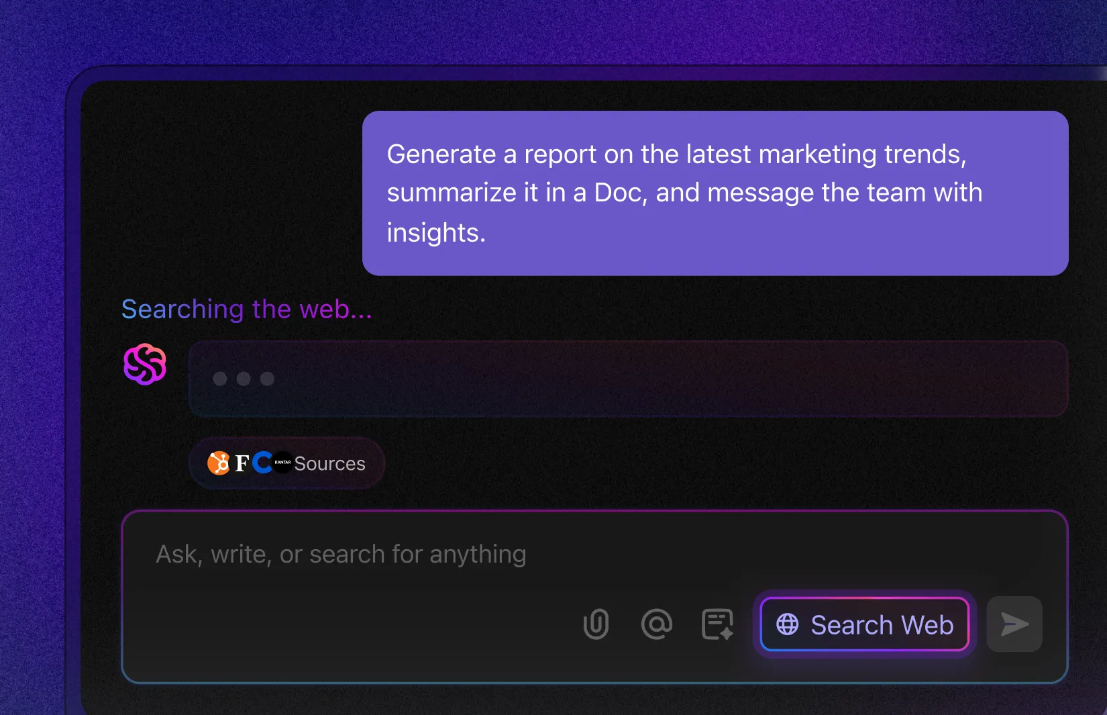Click the pink AI brain logo avatar
This screenshot has height=715, width=1107.
tap(145, 365)
